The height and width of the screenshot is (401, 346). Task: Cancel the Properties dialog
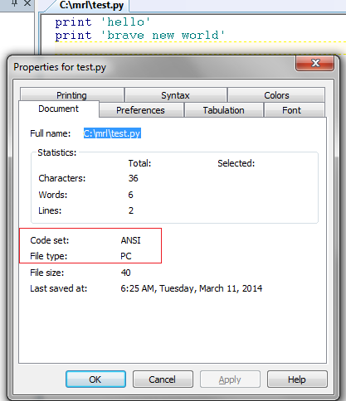163,379
